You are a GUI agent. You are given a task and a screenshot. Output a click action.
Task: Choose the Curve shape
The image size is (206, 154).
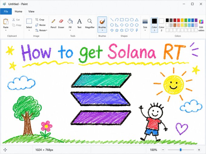pos(117,20)
